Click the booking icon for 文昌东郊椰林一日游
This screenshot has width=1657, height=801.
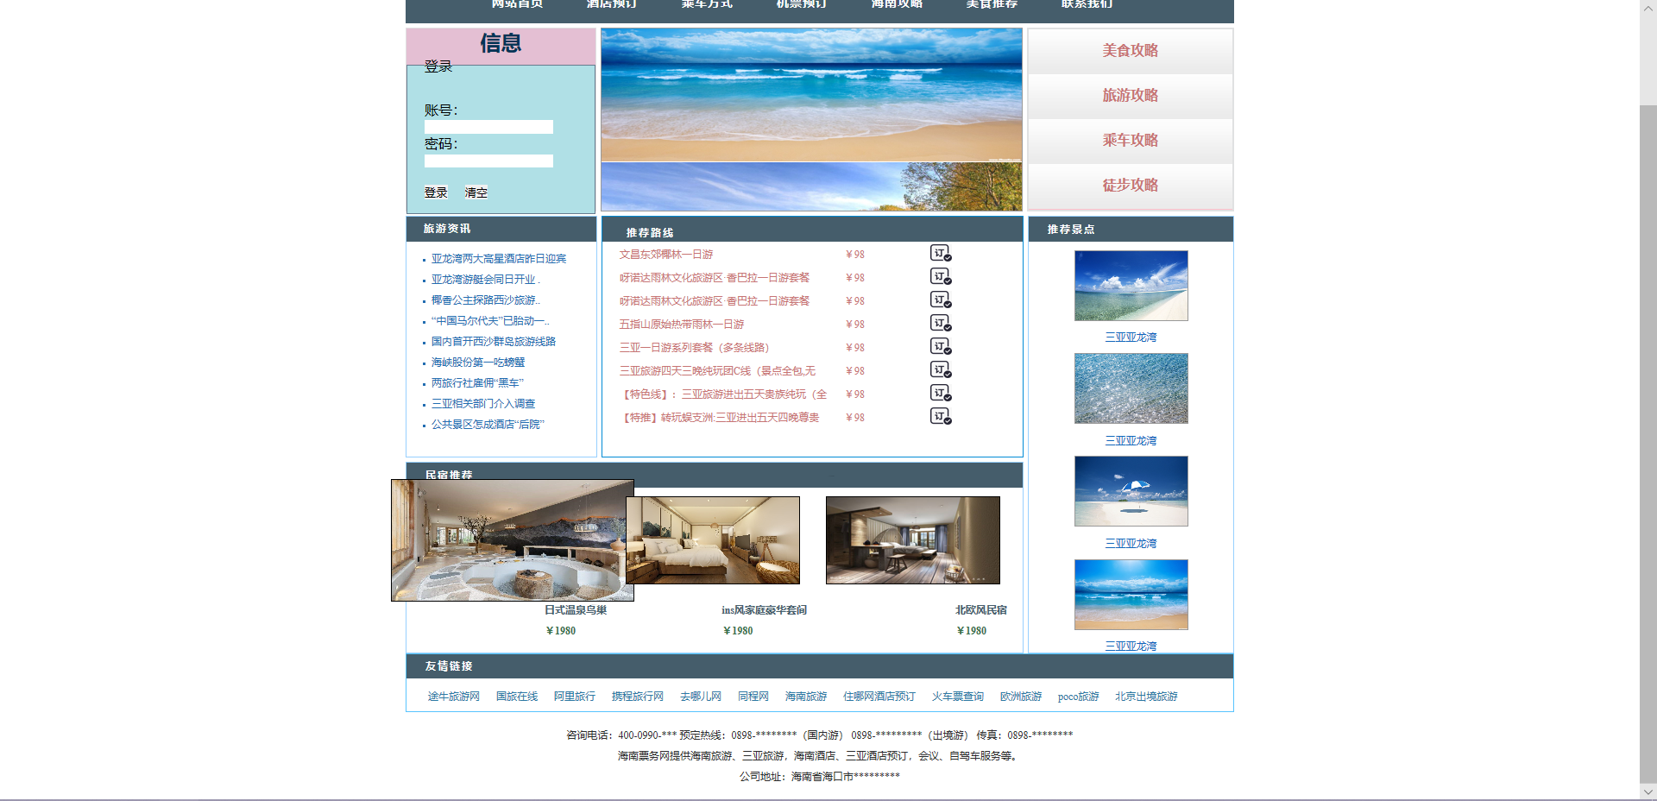(x=940, y=253)
